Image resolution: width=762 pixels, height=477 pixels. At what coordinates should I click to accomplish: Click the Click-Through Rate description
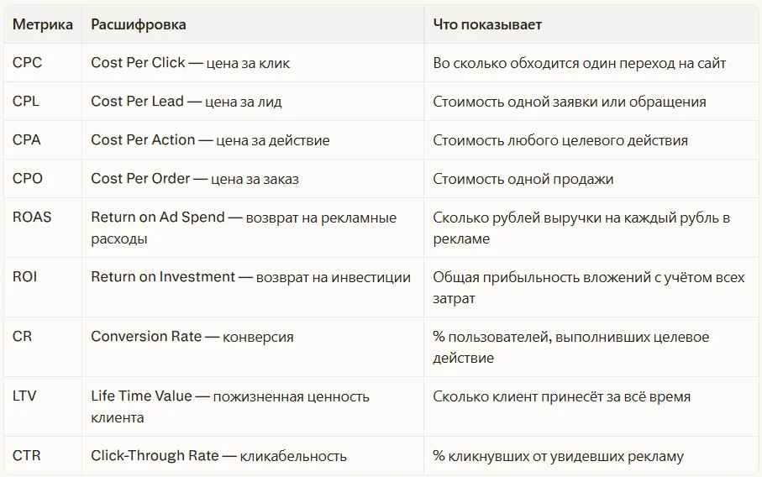click(x=218, y=456)
